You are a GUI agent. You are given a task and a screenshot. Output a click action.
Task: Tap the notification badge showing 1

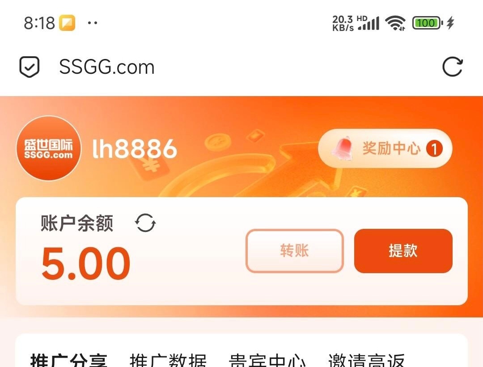point(434,149)
